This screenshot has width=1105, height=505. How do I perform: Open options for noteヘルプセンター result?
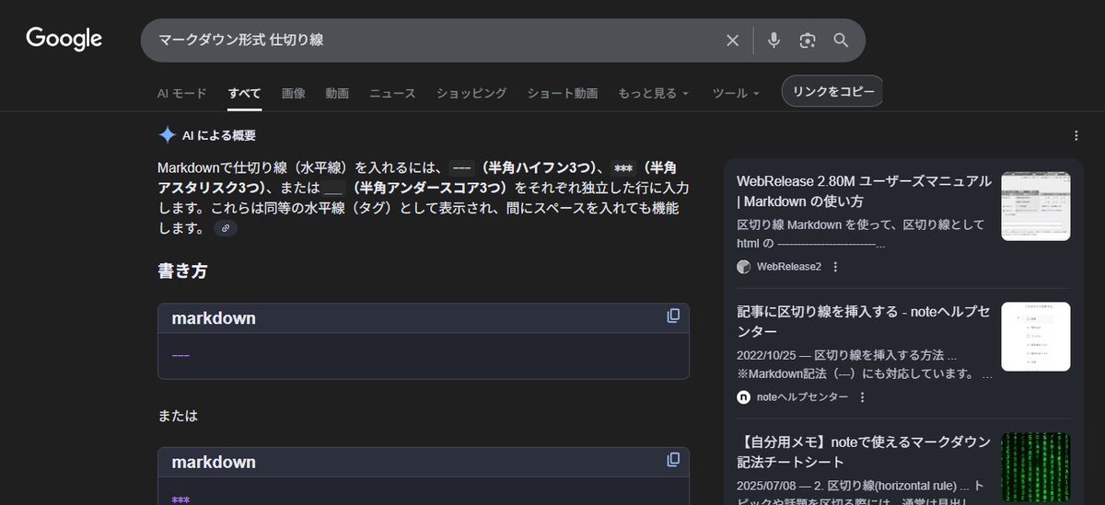(862, 397)
